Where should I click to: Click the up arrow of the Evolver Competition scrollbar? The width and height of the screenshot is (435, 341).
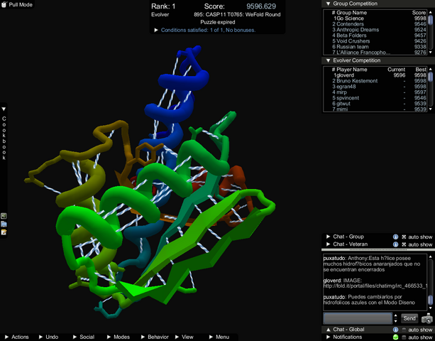pyautogui.click(x=430, y=69)
